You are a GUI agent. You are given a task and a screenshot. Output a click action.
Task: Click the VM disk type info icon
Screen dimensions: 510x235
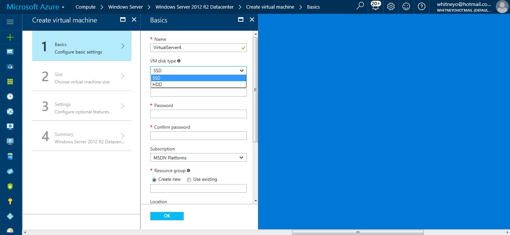click(x=179, y=61)
